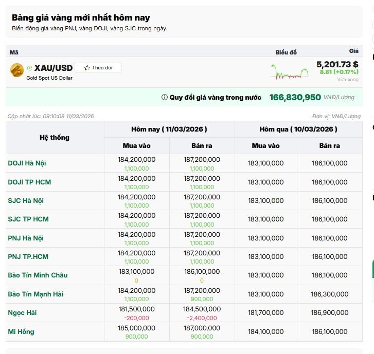Click the Hôm nay ( 11/03/2026 ) header
The width and height of the screenshot is (374, 354).
pyautogui.click(x=169, y=129)
